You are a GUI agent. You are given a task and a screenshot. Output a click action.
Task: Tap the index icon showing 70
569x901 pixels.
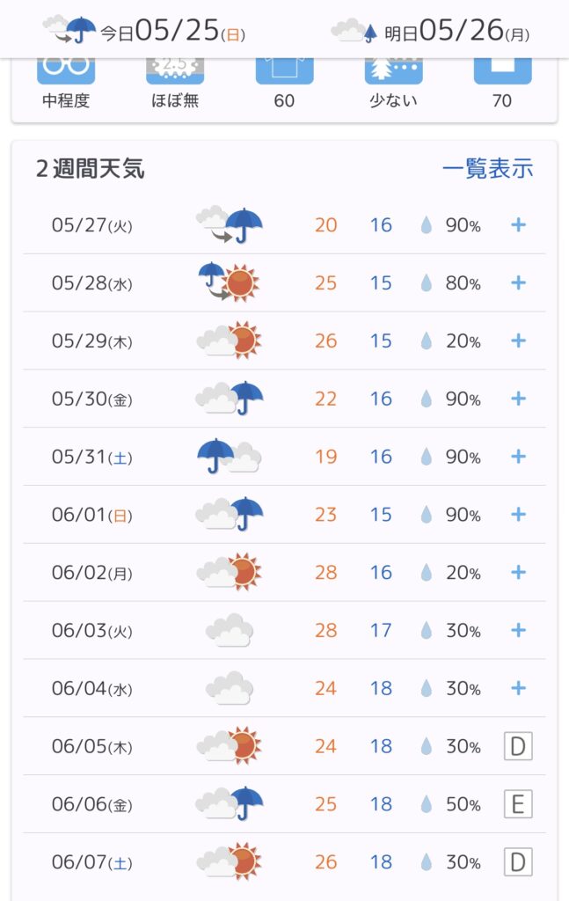click(x=502, y=70)
